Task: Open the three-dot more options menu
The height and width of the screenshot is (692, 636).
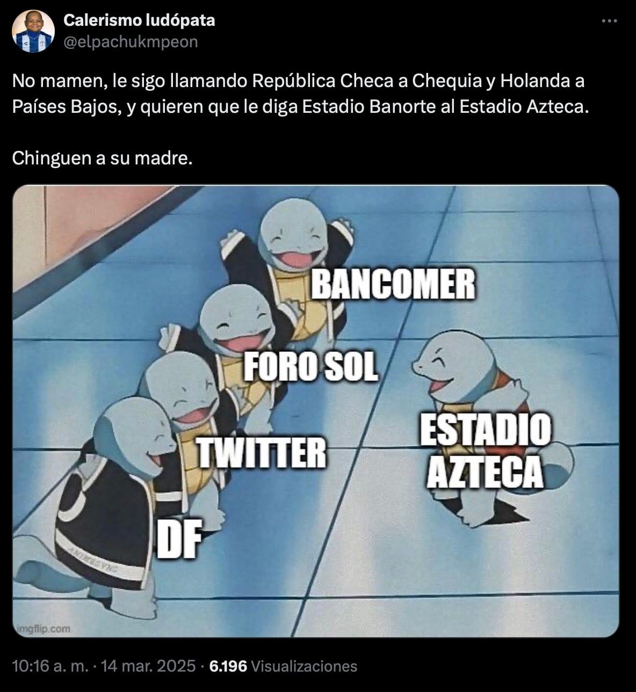Action: pyautogui.click(x=609, y=21)
